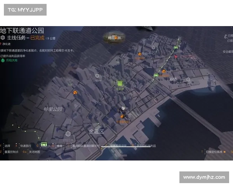
Task: Click the mission description text line
Action: pos(37,51)
